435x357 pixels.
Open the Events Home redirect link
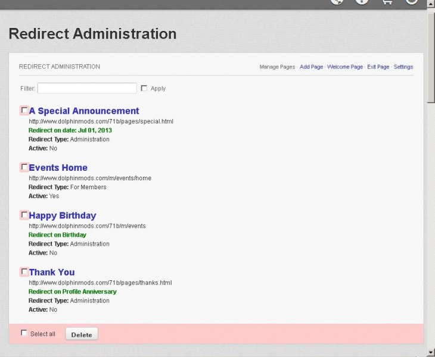coord(58,168)
